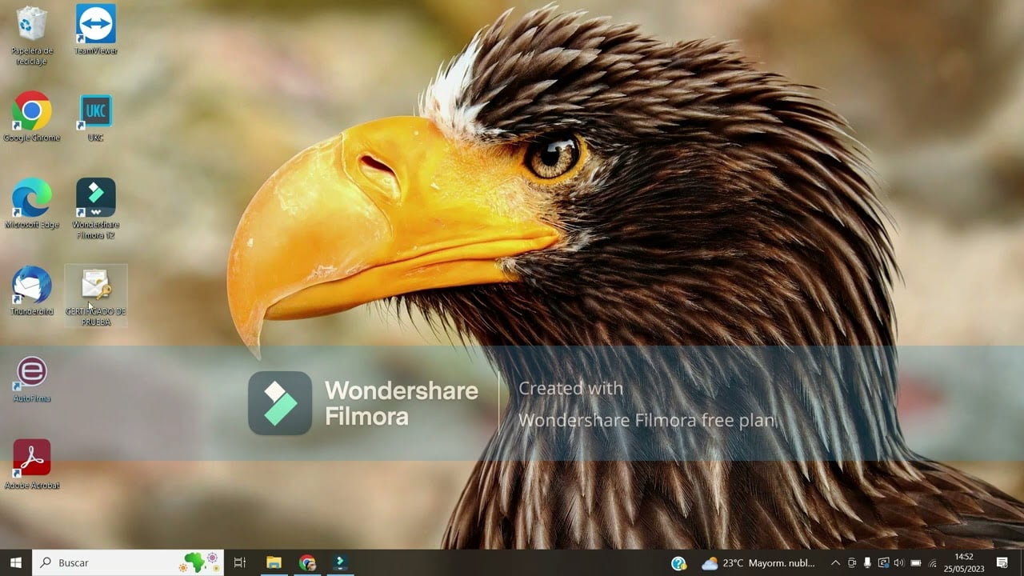The height and width of the screenshot is (576, 1024).
Task: Click the battery status tray icon
Action: click(x=916, y=563)
